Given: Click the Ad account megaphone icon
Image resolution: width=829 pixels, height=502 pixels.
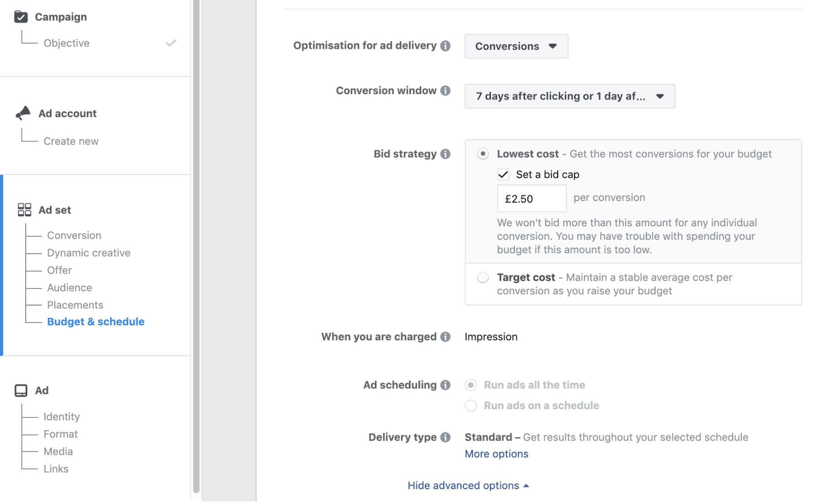Looking at the screenshot, I should [23, 113].
